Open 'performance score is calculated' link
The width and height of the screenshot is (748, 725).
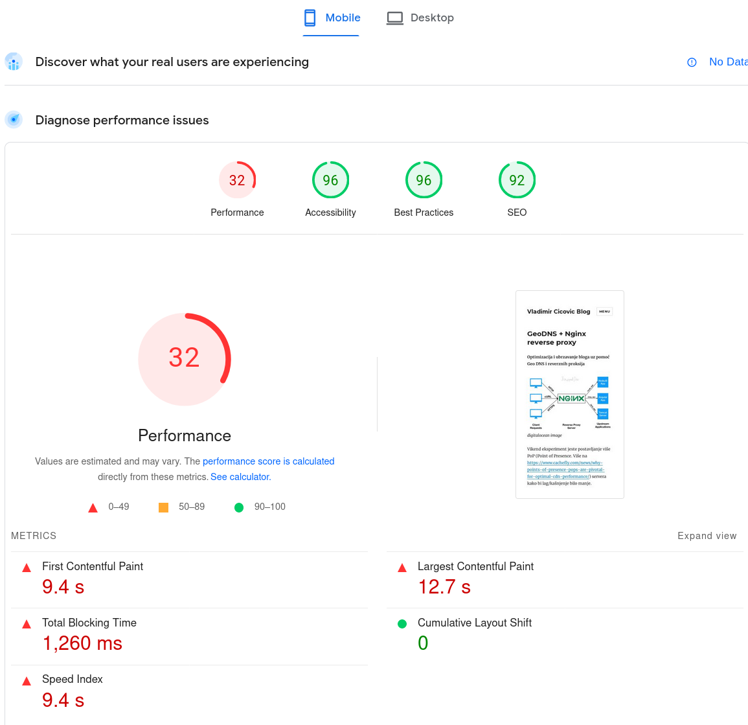(x=269, y=461)
